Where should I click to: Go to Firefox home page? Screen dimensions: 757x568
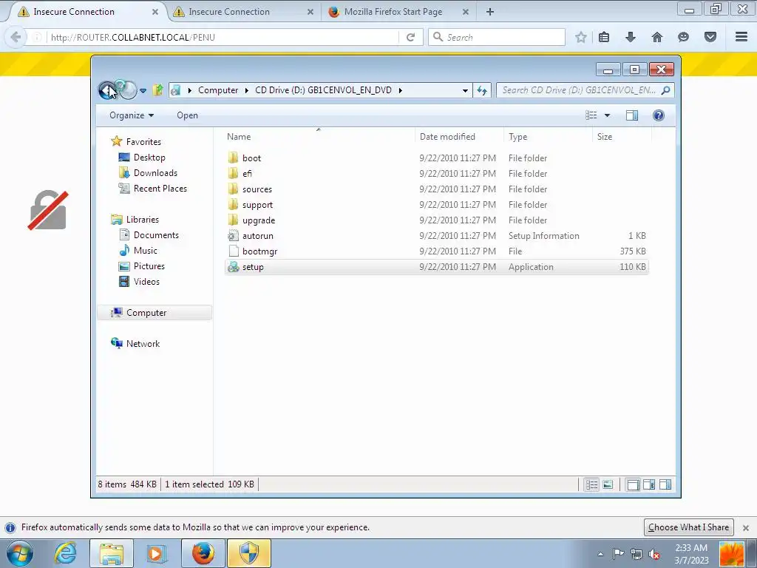tap(657, 37)
